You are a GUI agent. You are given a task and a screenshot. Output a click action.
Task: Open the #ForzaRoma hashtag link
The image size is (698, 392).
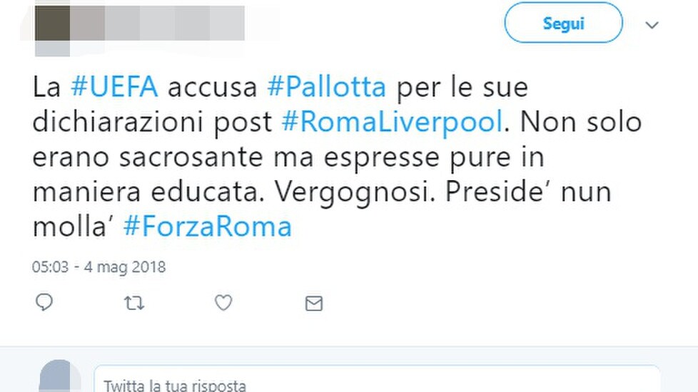(x=208, y=226)
